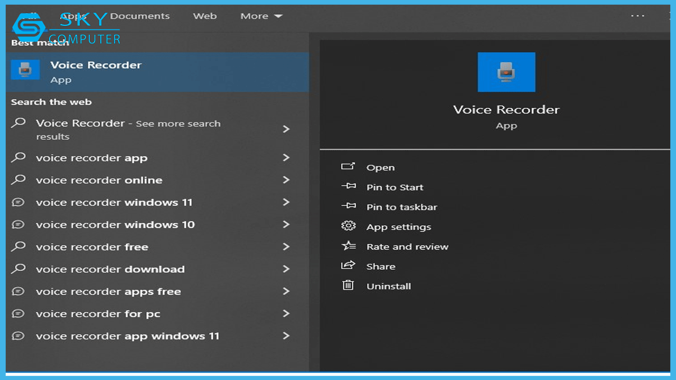Expand arrow for voice recorder windows 11
The height and width of the screenshot is (380, 676).
[286, 202]
